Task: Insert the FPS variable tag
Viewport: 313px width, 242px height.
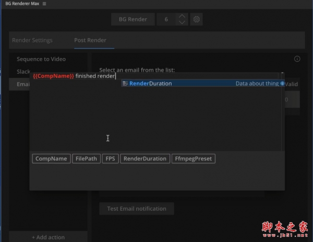Action: tap(110, 158)
